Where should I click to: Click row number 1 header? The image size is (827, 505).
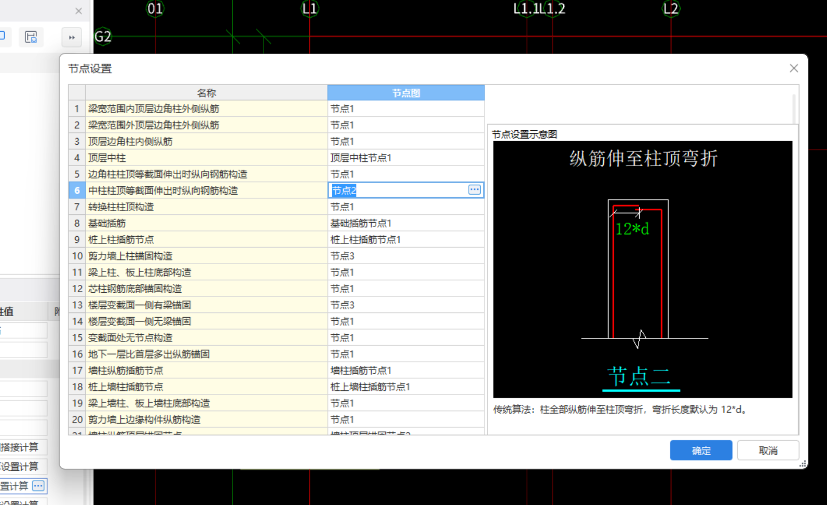point(77,108)
